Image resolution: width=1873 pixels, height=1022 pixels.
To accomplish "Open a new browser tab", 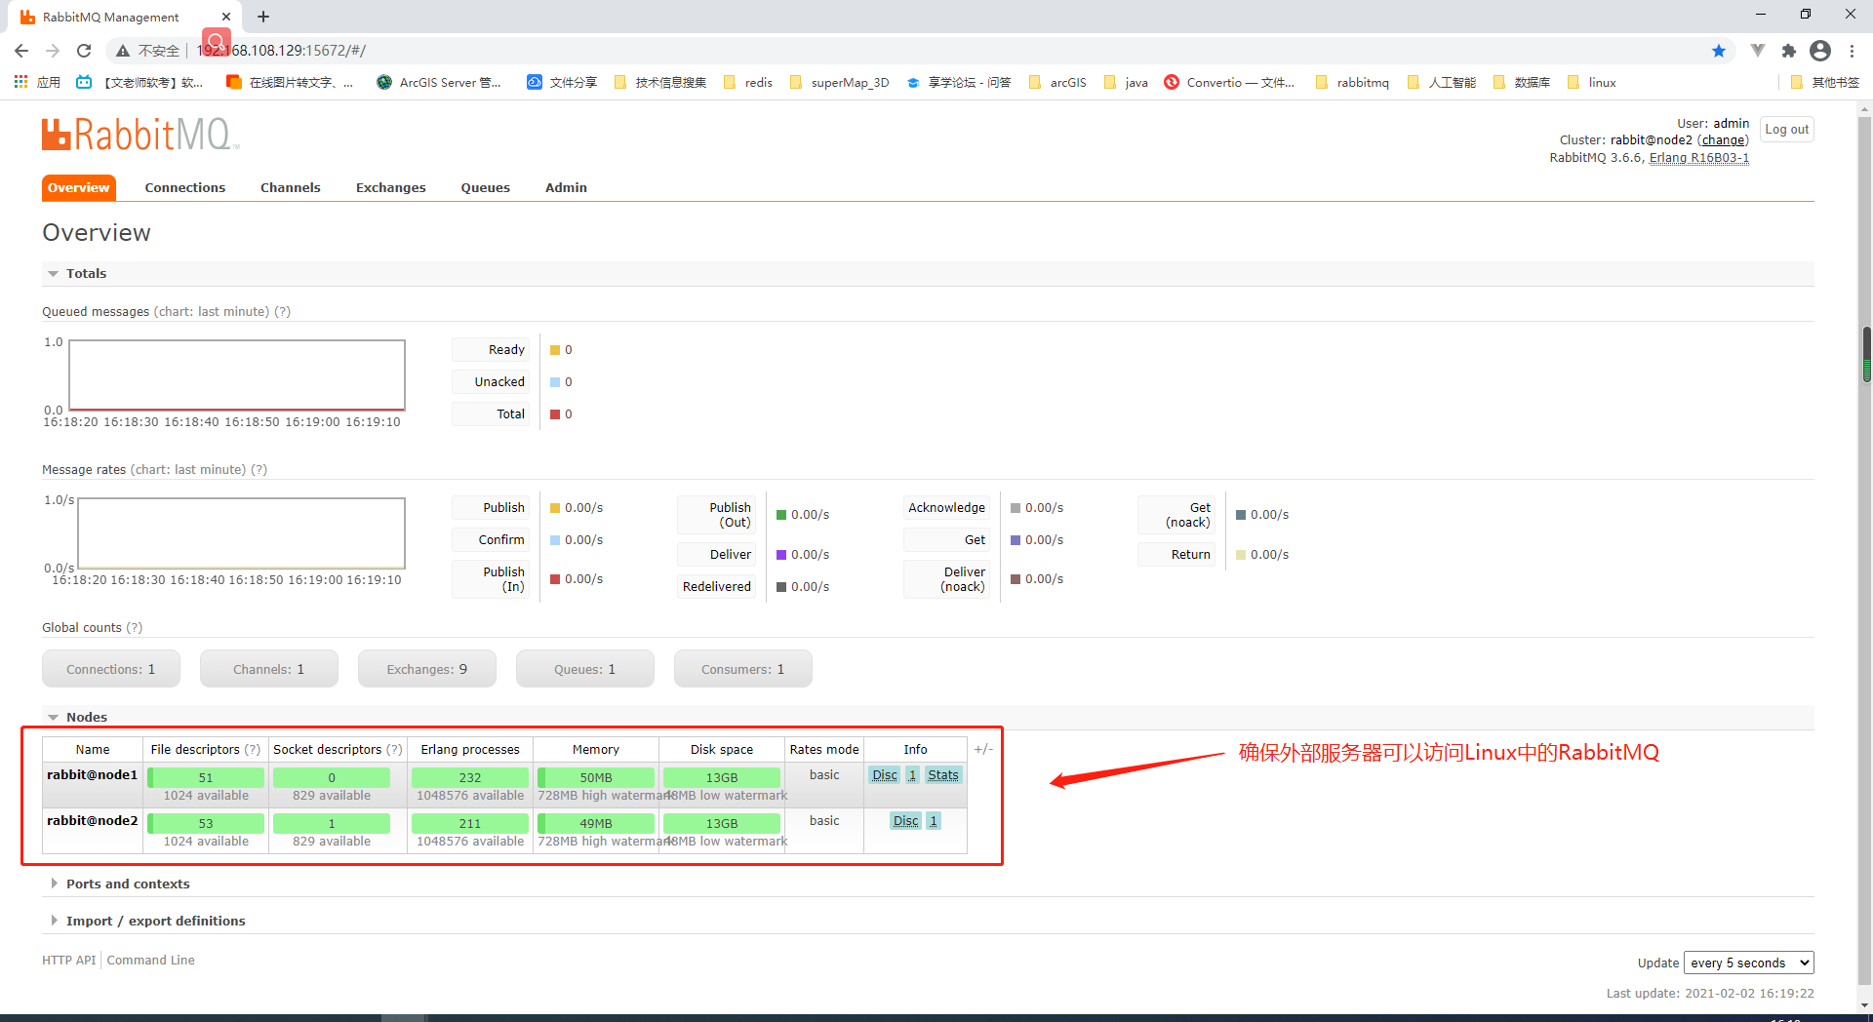I will coord(263,17).
